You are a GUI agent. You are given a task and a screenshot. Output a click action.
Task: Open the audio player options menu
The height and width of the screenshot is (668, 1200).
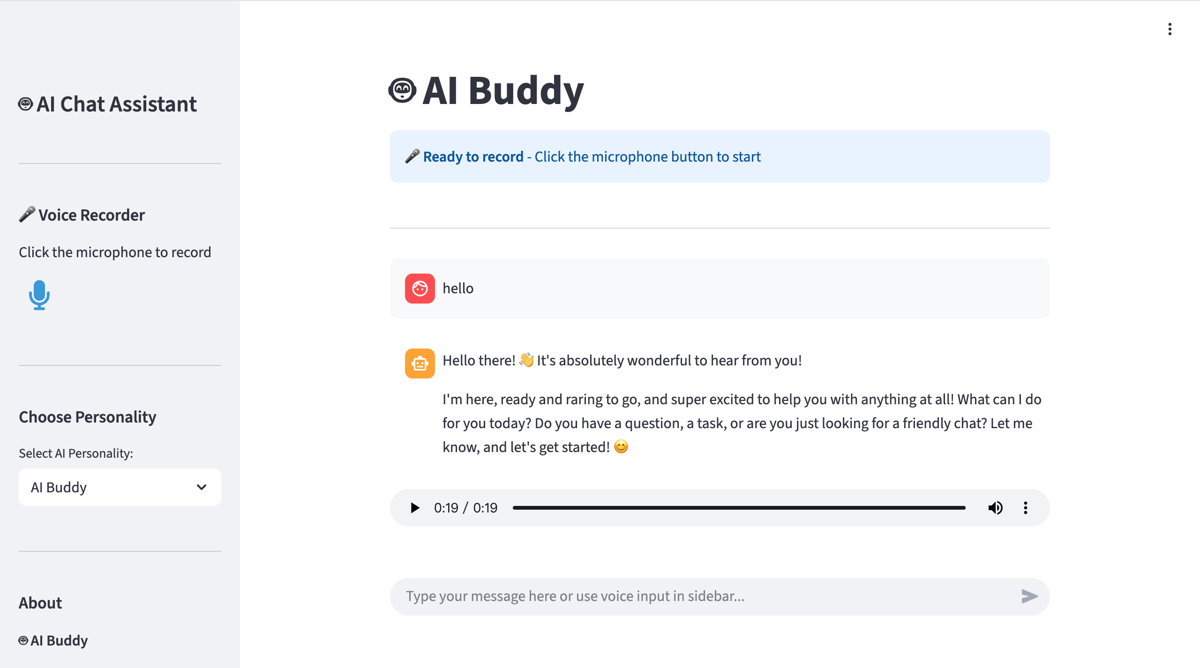(1026, 507)
